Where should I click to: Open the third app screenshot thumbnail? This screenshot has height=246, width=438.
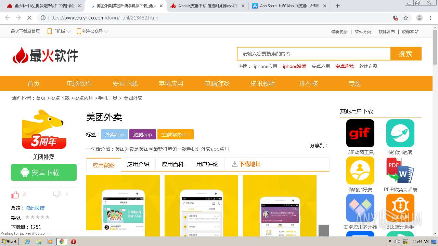coord(280,206)
